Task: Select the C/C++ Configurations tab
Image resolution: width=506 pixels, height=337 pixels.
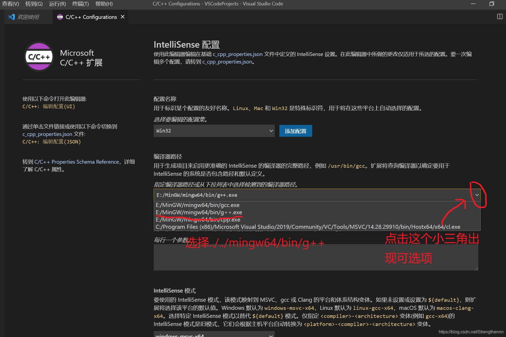Action: [91, 17]
